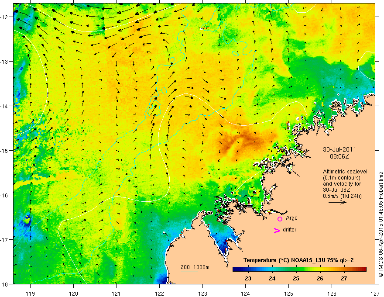This screenshot has width=384, height=297.
Task: Click the 'and velocity for' legend line
Action: click(x=342, y=183)
